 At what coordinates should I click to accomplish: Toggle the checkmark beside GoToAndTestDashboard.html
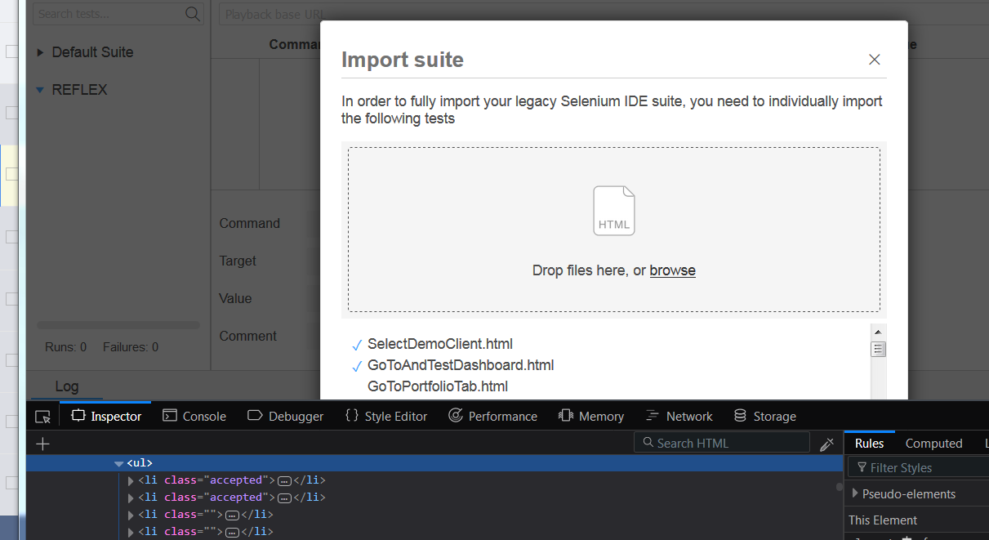tap(356, 366)
